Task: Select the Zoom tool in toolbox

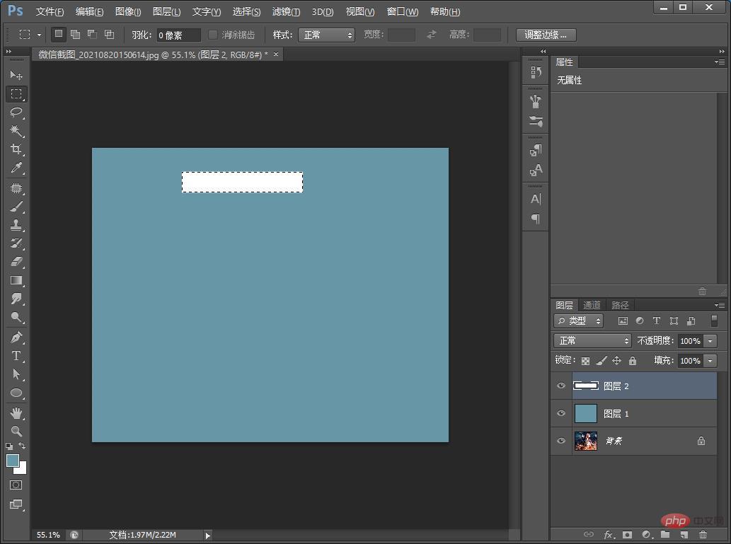Action: point(17,431)
